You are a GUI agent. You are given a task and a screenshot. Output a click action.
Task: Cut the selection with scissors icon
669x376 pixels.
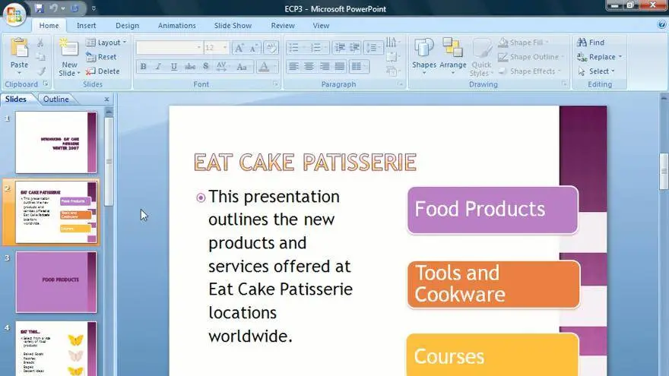point(40,43)
